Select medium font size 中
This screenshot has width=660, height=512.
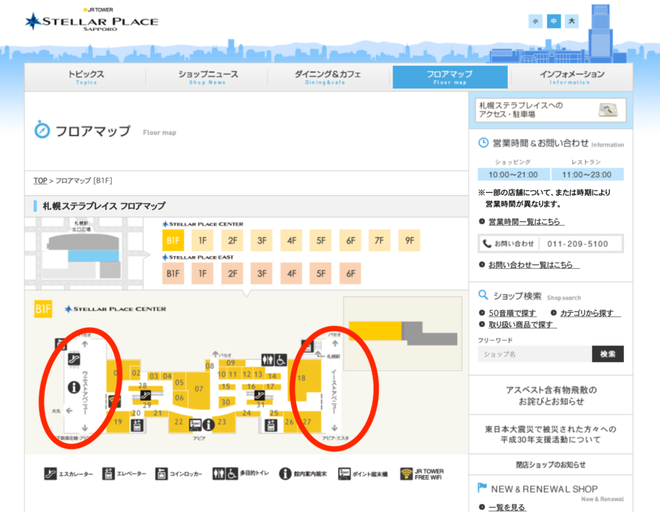pos(554,21)
